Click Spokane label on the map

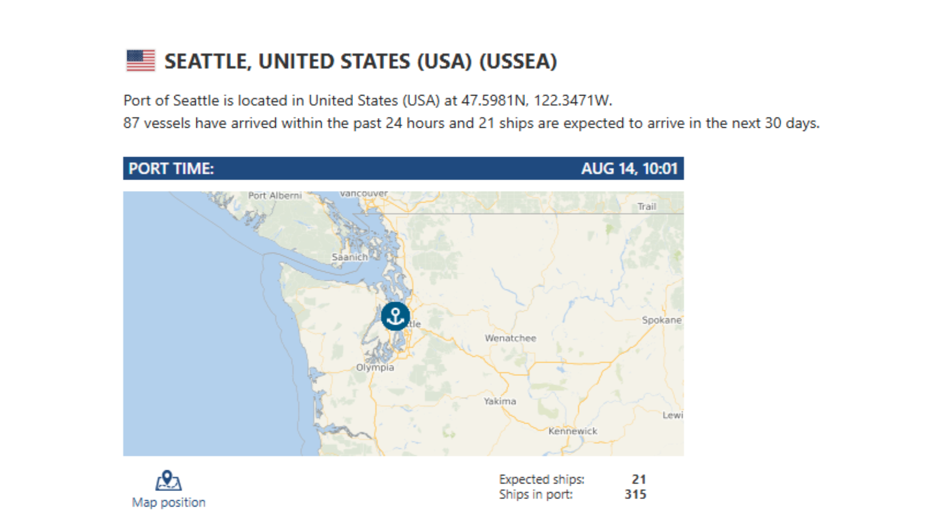coord(662,320)
